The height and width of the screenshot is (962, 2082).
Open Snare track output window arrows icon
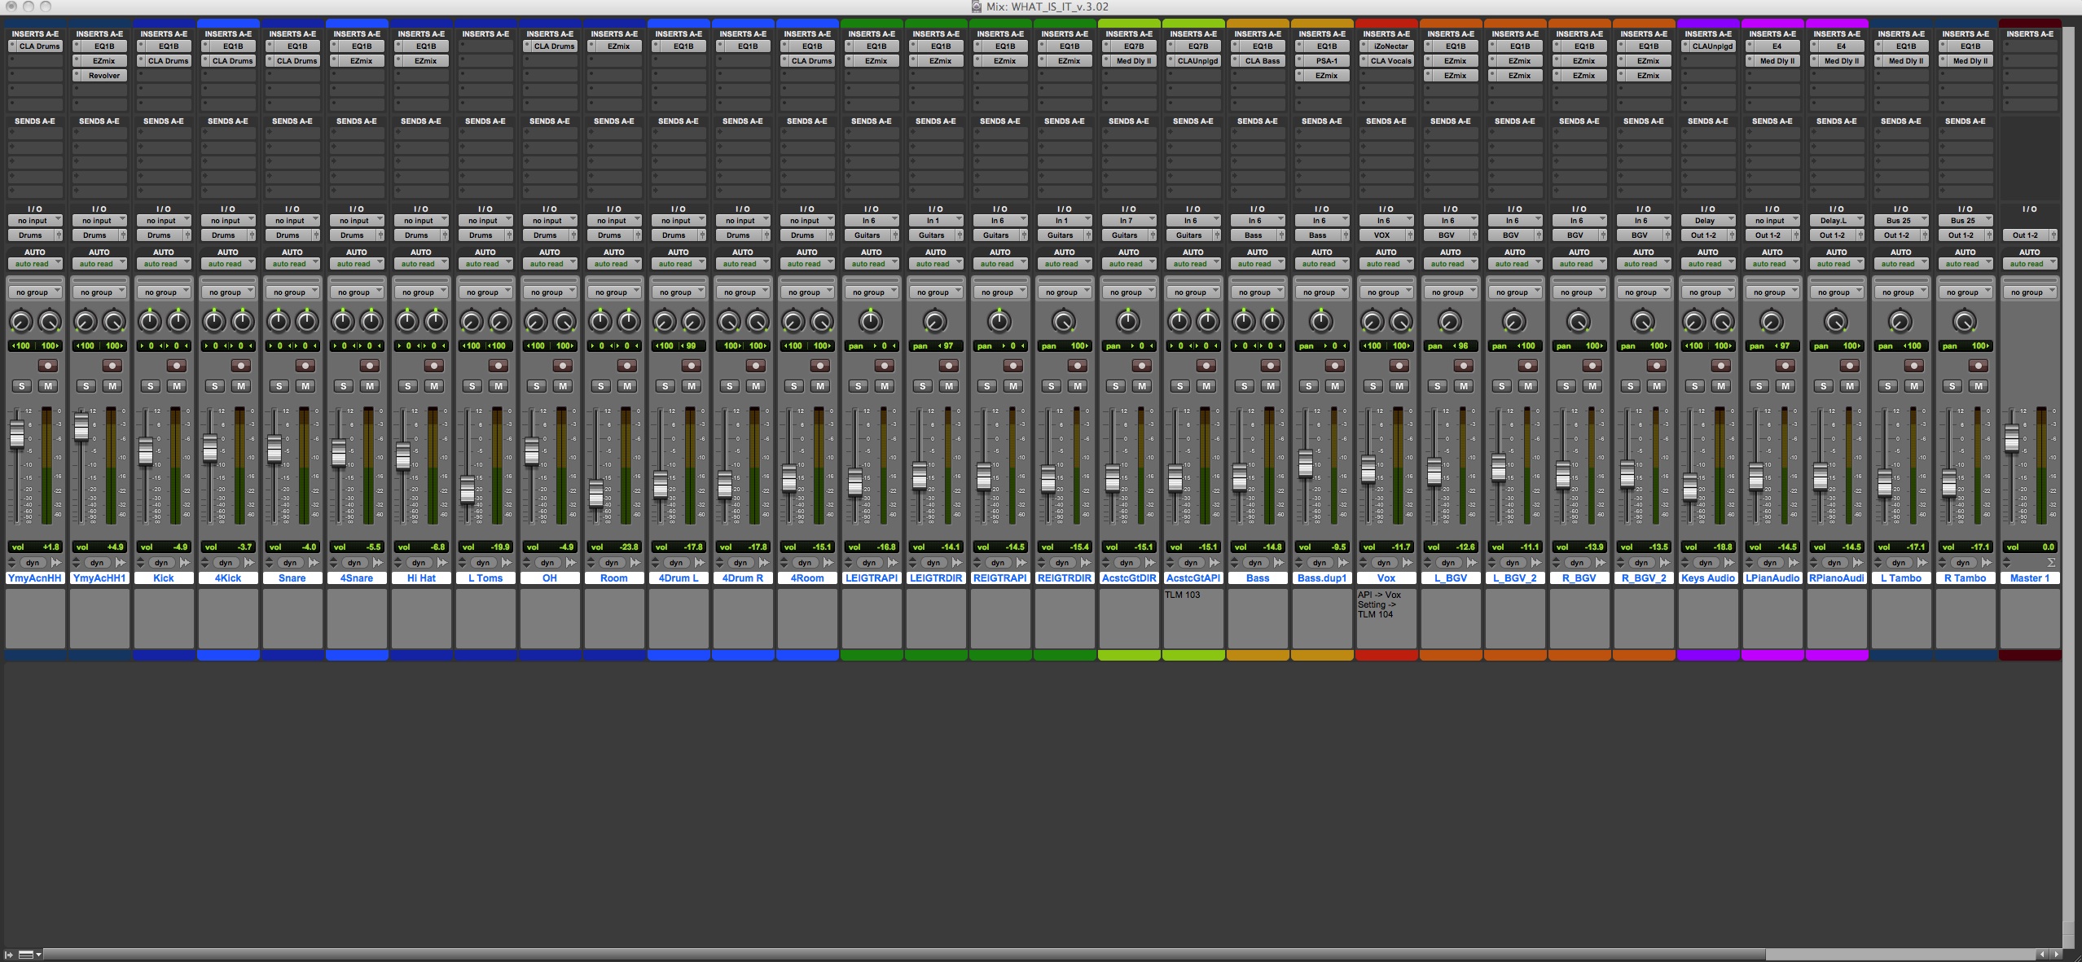pos(314,563)
